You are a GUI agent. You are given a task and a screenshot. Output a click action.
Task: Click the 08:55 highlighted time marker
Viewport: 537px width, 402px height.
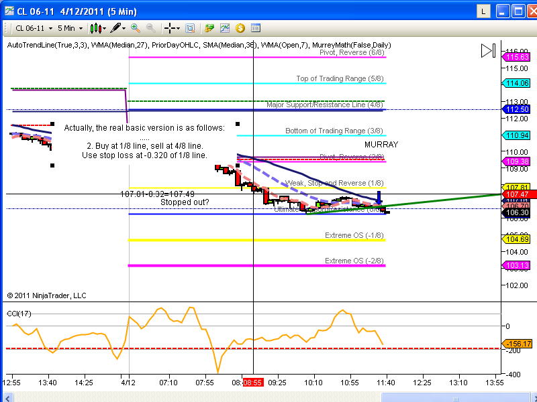pos(253,383)
